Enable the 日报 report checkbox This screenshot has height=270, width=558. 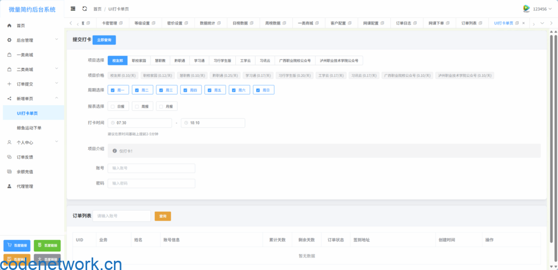click(x=113, y=106)
